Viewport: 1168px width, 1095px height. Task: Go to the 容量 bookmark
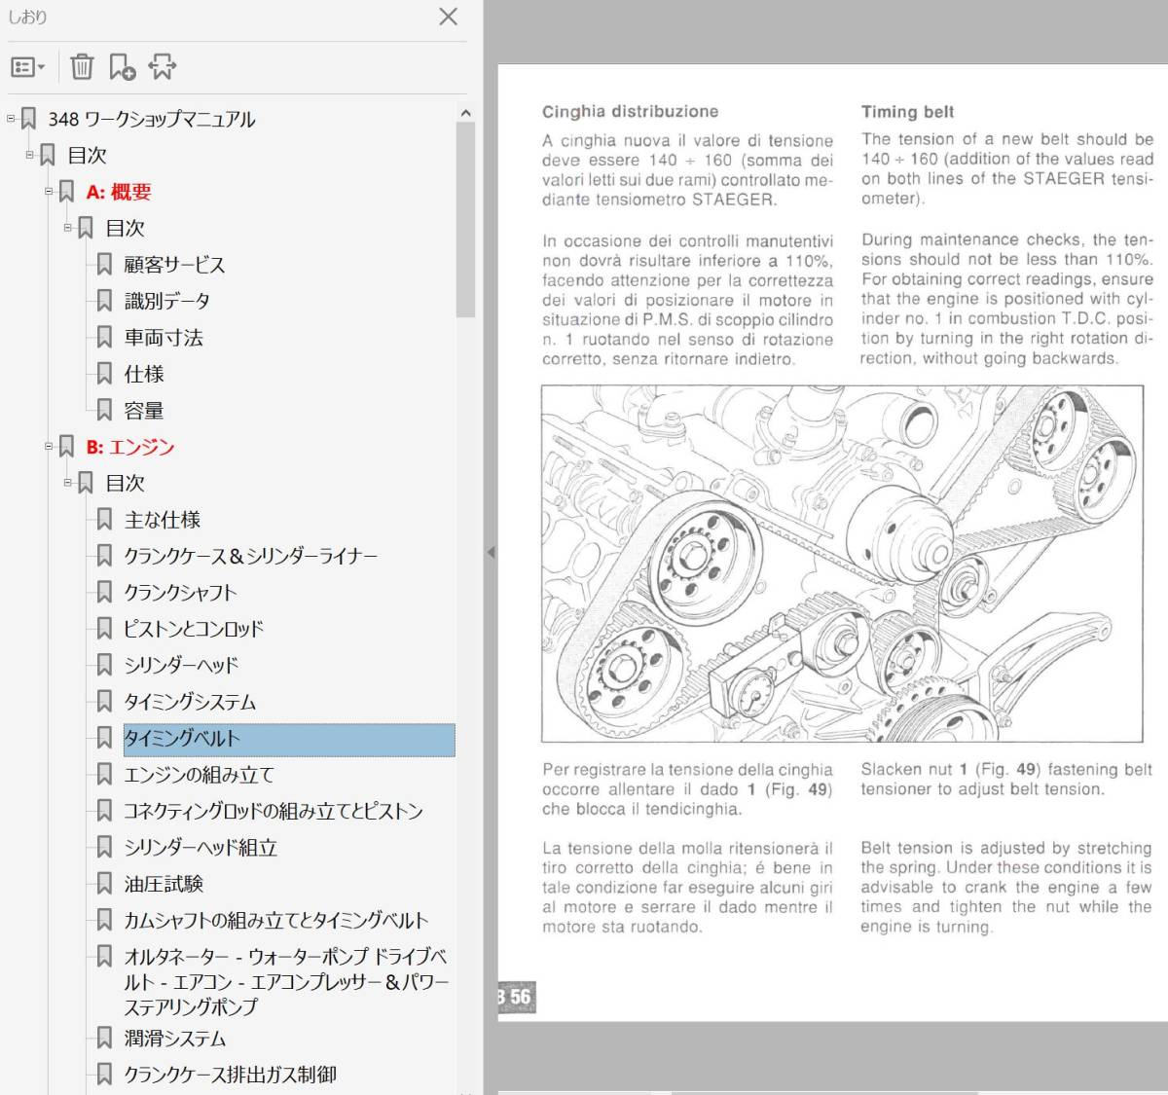click(x=144, y=411)
